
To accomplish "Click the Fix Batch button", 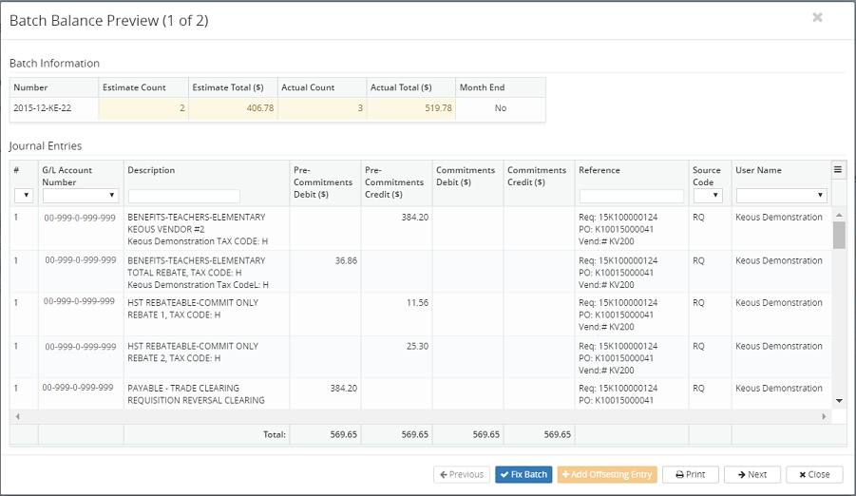I will click(523, 474).
